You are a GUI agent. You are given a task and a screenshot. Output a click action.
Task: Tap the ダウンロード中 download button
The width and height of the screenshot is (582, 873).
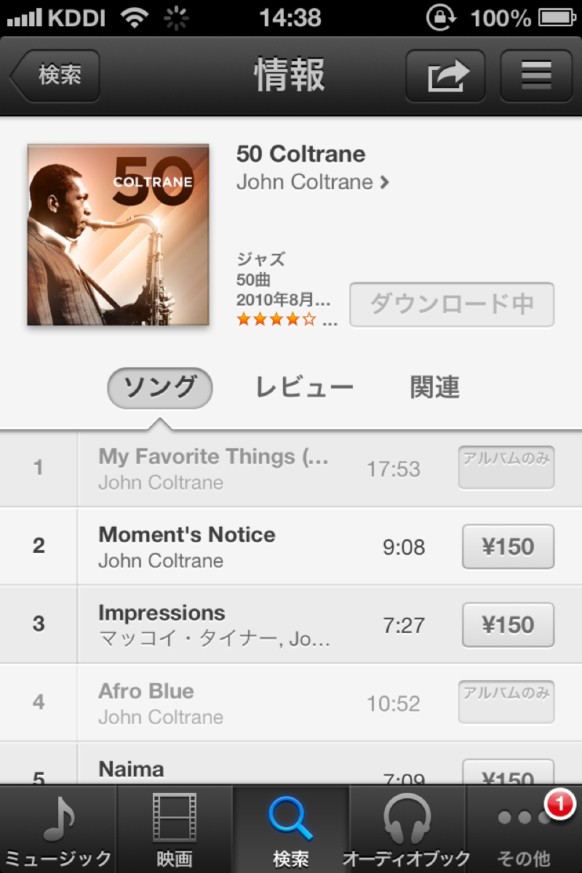click(x=452, y=305)
